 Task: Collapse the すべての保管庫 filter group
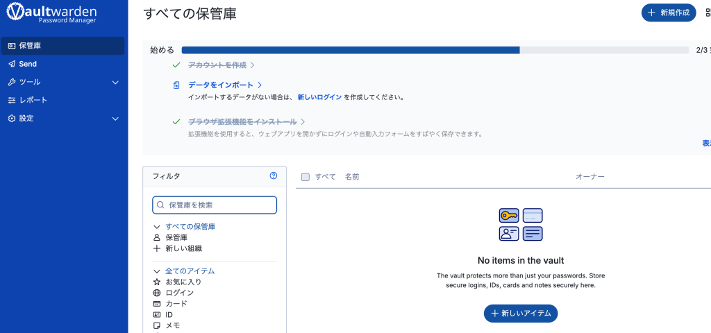157,227
